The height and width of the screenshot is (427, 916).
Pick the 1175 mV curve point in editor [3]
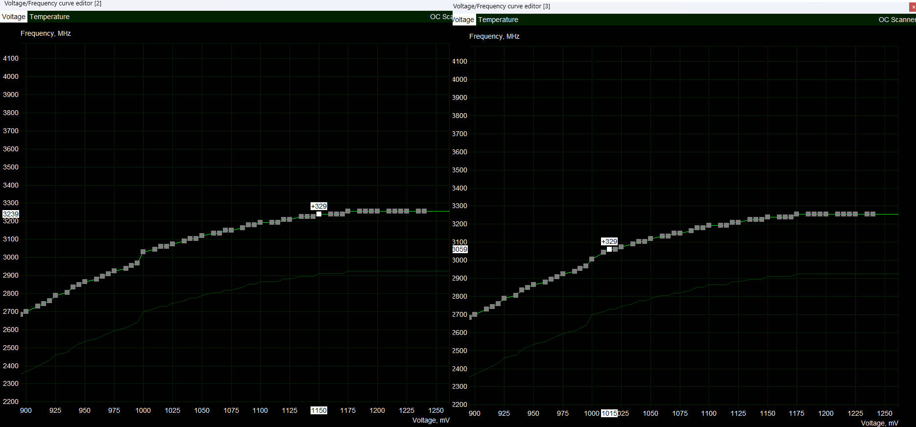click(796, 214)
